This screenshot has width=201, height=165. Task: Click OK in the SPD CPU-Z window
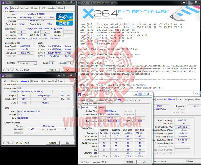click(144, 162)
